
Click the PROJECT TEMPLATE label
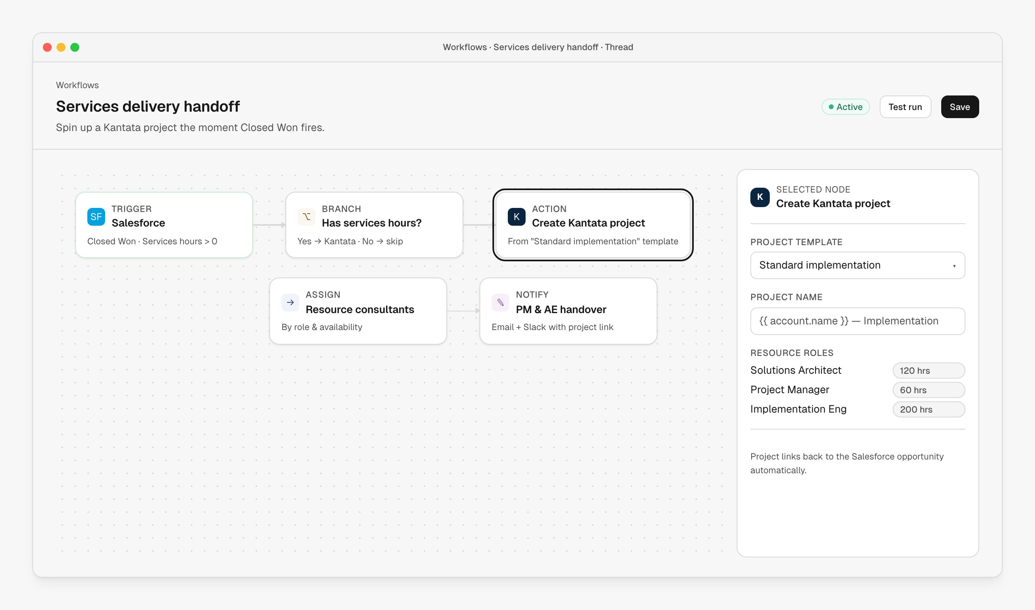pyautogui.click(x=796, y=242)
